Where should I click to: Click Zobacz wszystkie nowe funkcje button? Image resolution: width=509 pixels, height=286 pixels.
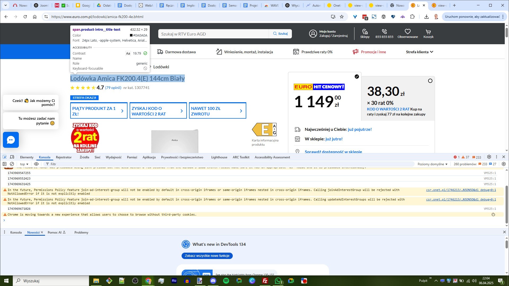(x=207, y=256)
